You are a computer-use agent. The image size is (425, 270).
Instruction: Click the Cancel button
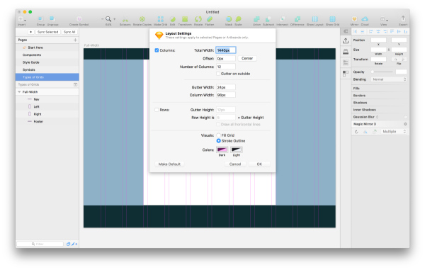[235, 164]
